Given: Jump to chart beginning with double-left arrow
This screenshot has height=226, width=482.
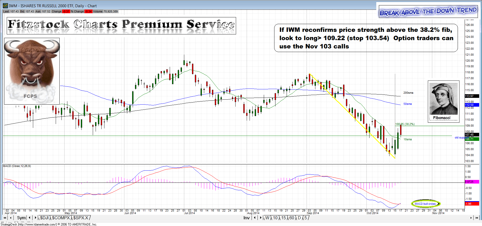Looking at the screenshot, I should click(5, 218).
